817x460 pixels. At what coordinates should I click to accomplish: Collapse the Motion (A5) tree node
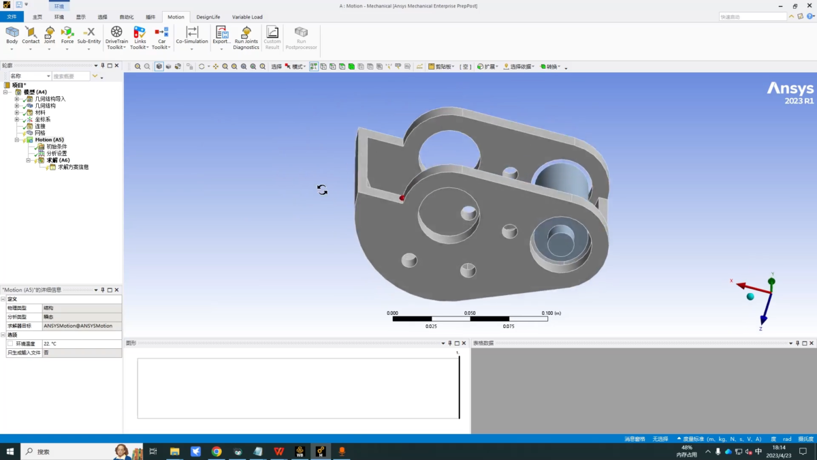tap(16, 140)
